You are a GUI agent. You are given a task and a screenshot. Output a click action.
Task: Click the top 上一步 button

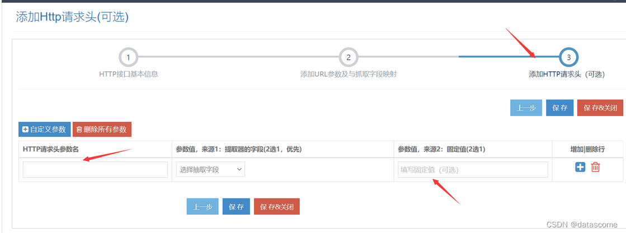click(x=526, y=108)
